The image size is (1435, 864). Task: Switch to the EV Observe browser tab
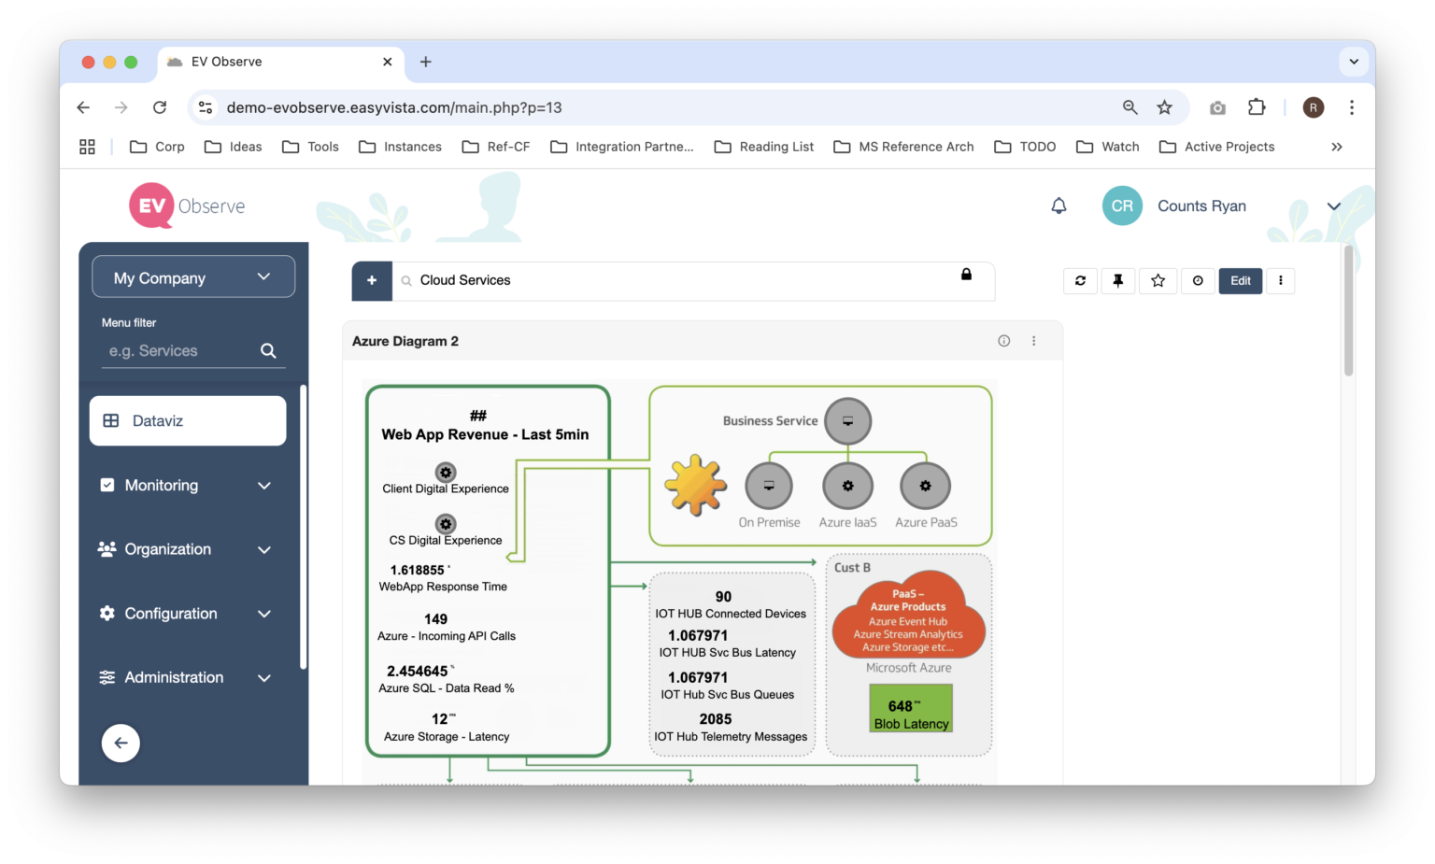[280, 62]
